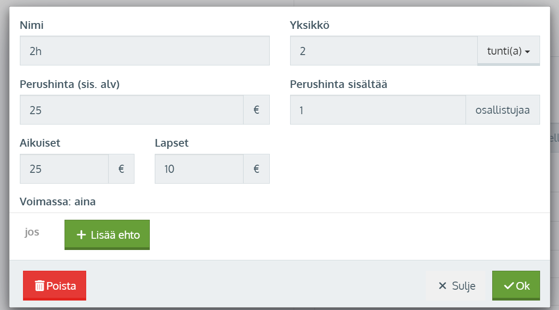Click the euro sign beside the Lapset price
The image size is (559, 310).
pos(256,169)
